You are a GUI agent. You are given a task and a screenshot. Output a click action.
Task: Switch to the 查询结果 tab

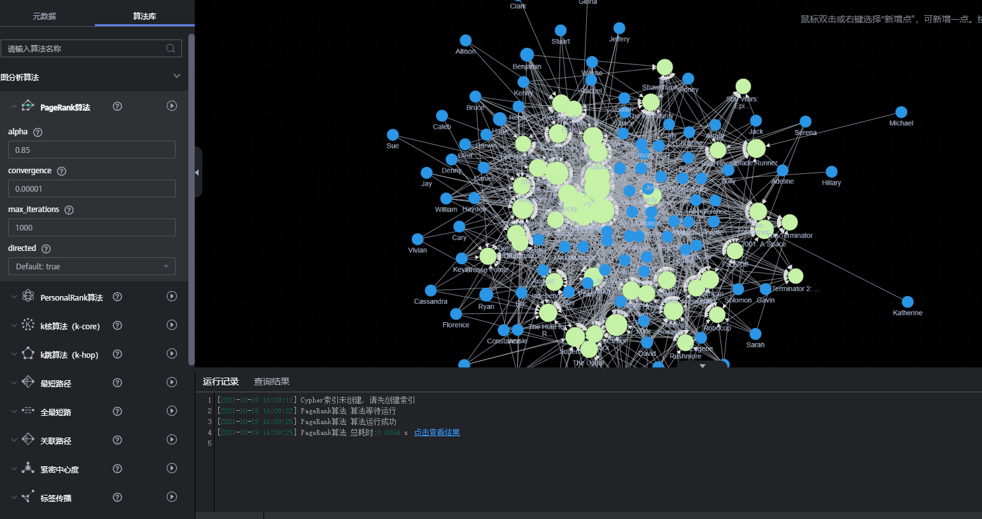point(272,381)
